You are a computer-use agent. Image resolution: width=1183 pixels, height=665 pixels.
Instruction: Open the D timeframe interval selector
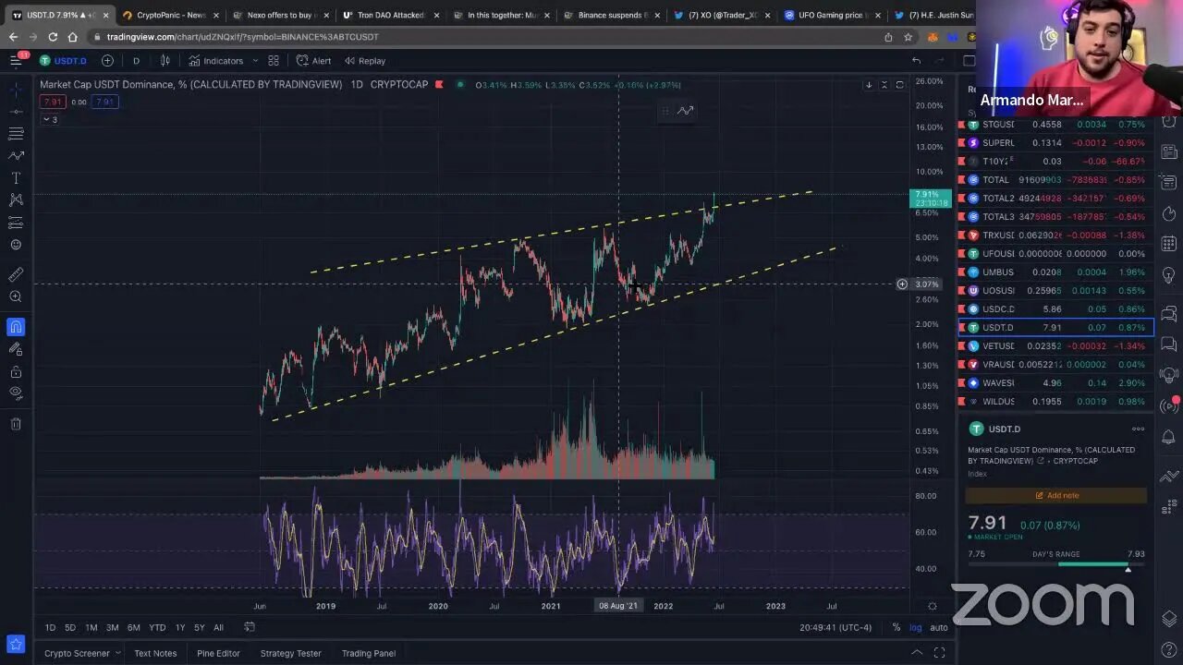point(136,61)
